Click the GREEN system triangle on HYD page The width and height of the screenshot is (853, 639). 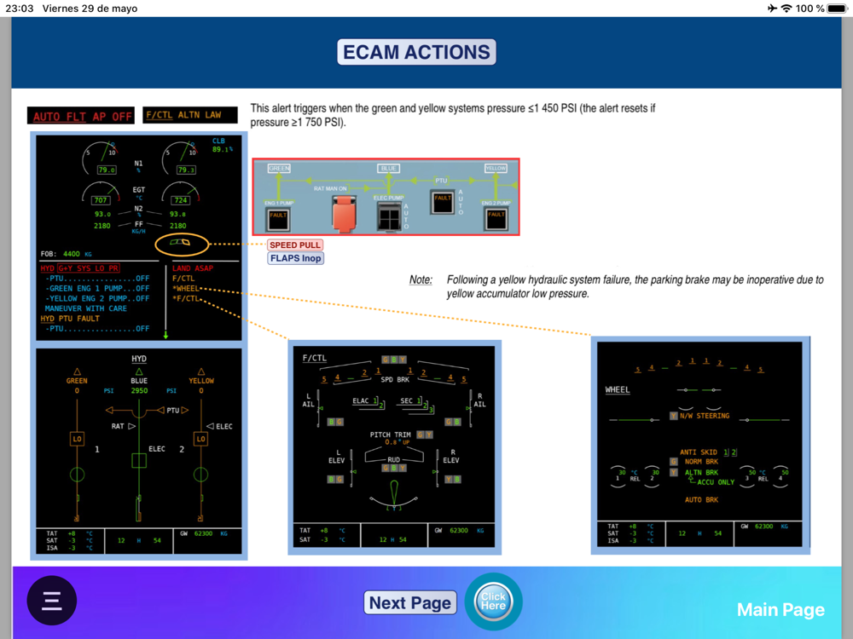(78, 371)
